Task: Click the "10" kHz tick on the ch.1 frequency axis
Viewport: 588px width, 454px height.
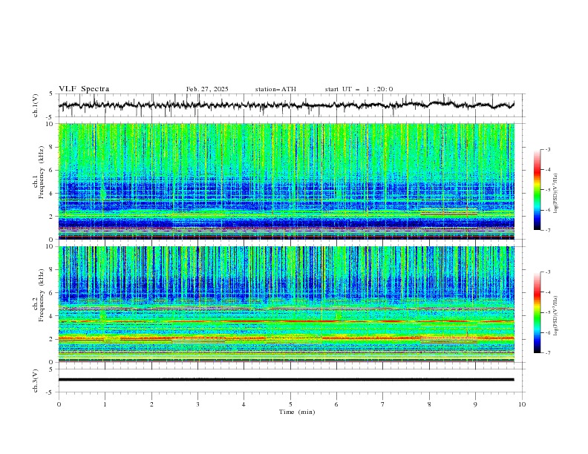Action: pos(51,124)
